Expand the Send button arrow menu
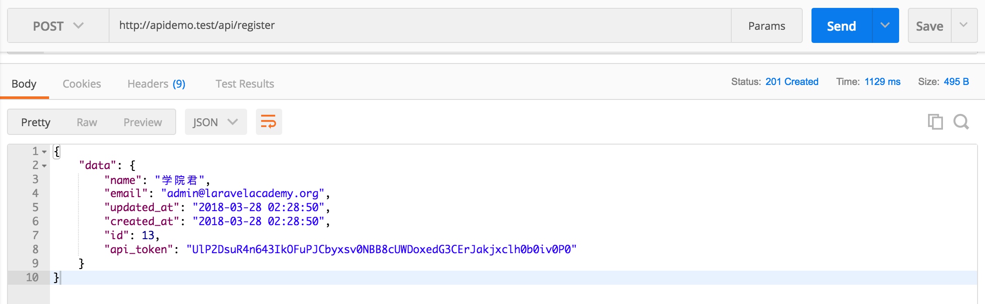The image size is (985, 304). [x=885, y=25]
